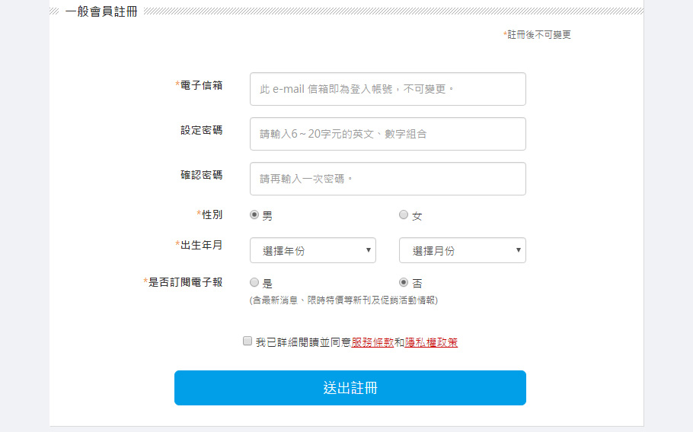Click the 一般會員註冊 section heading
The image size is (693, 432).
point(101,12)
